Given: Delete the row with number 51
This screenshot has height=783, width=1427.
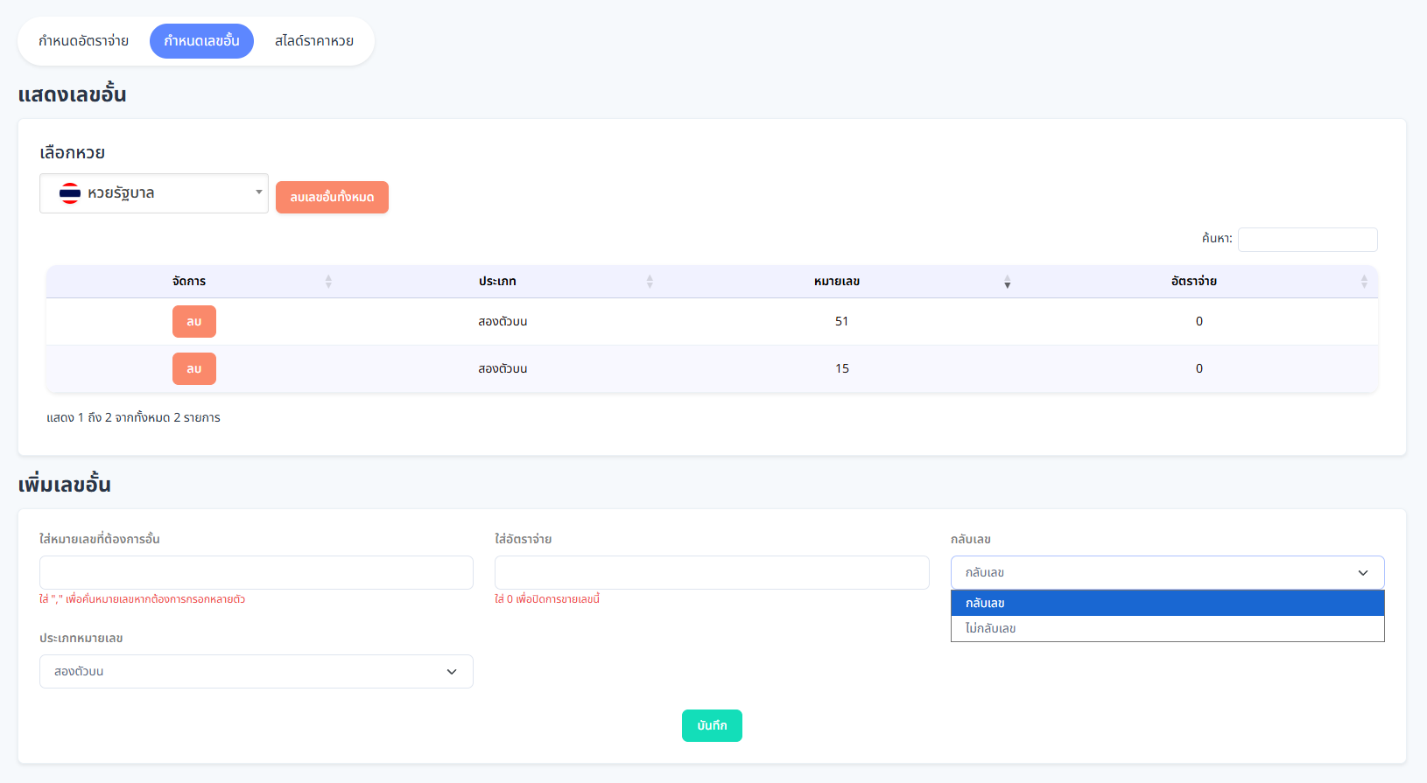Looking at the screenshot, I should pos(194,322).
